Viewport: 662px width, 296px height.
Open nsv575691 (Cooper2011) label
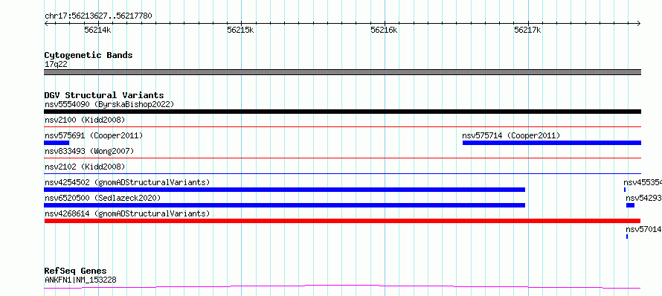tap(94, 135)
